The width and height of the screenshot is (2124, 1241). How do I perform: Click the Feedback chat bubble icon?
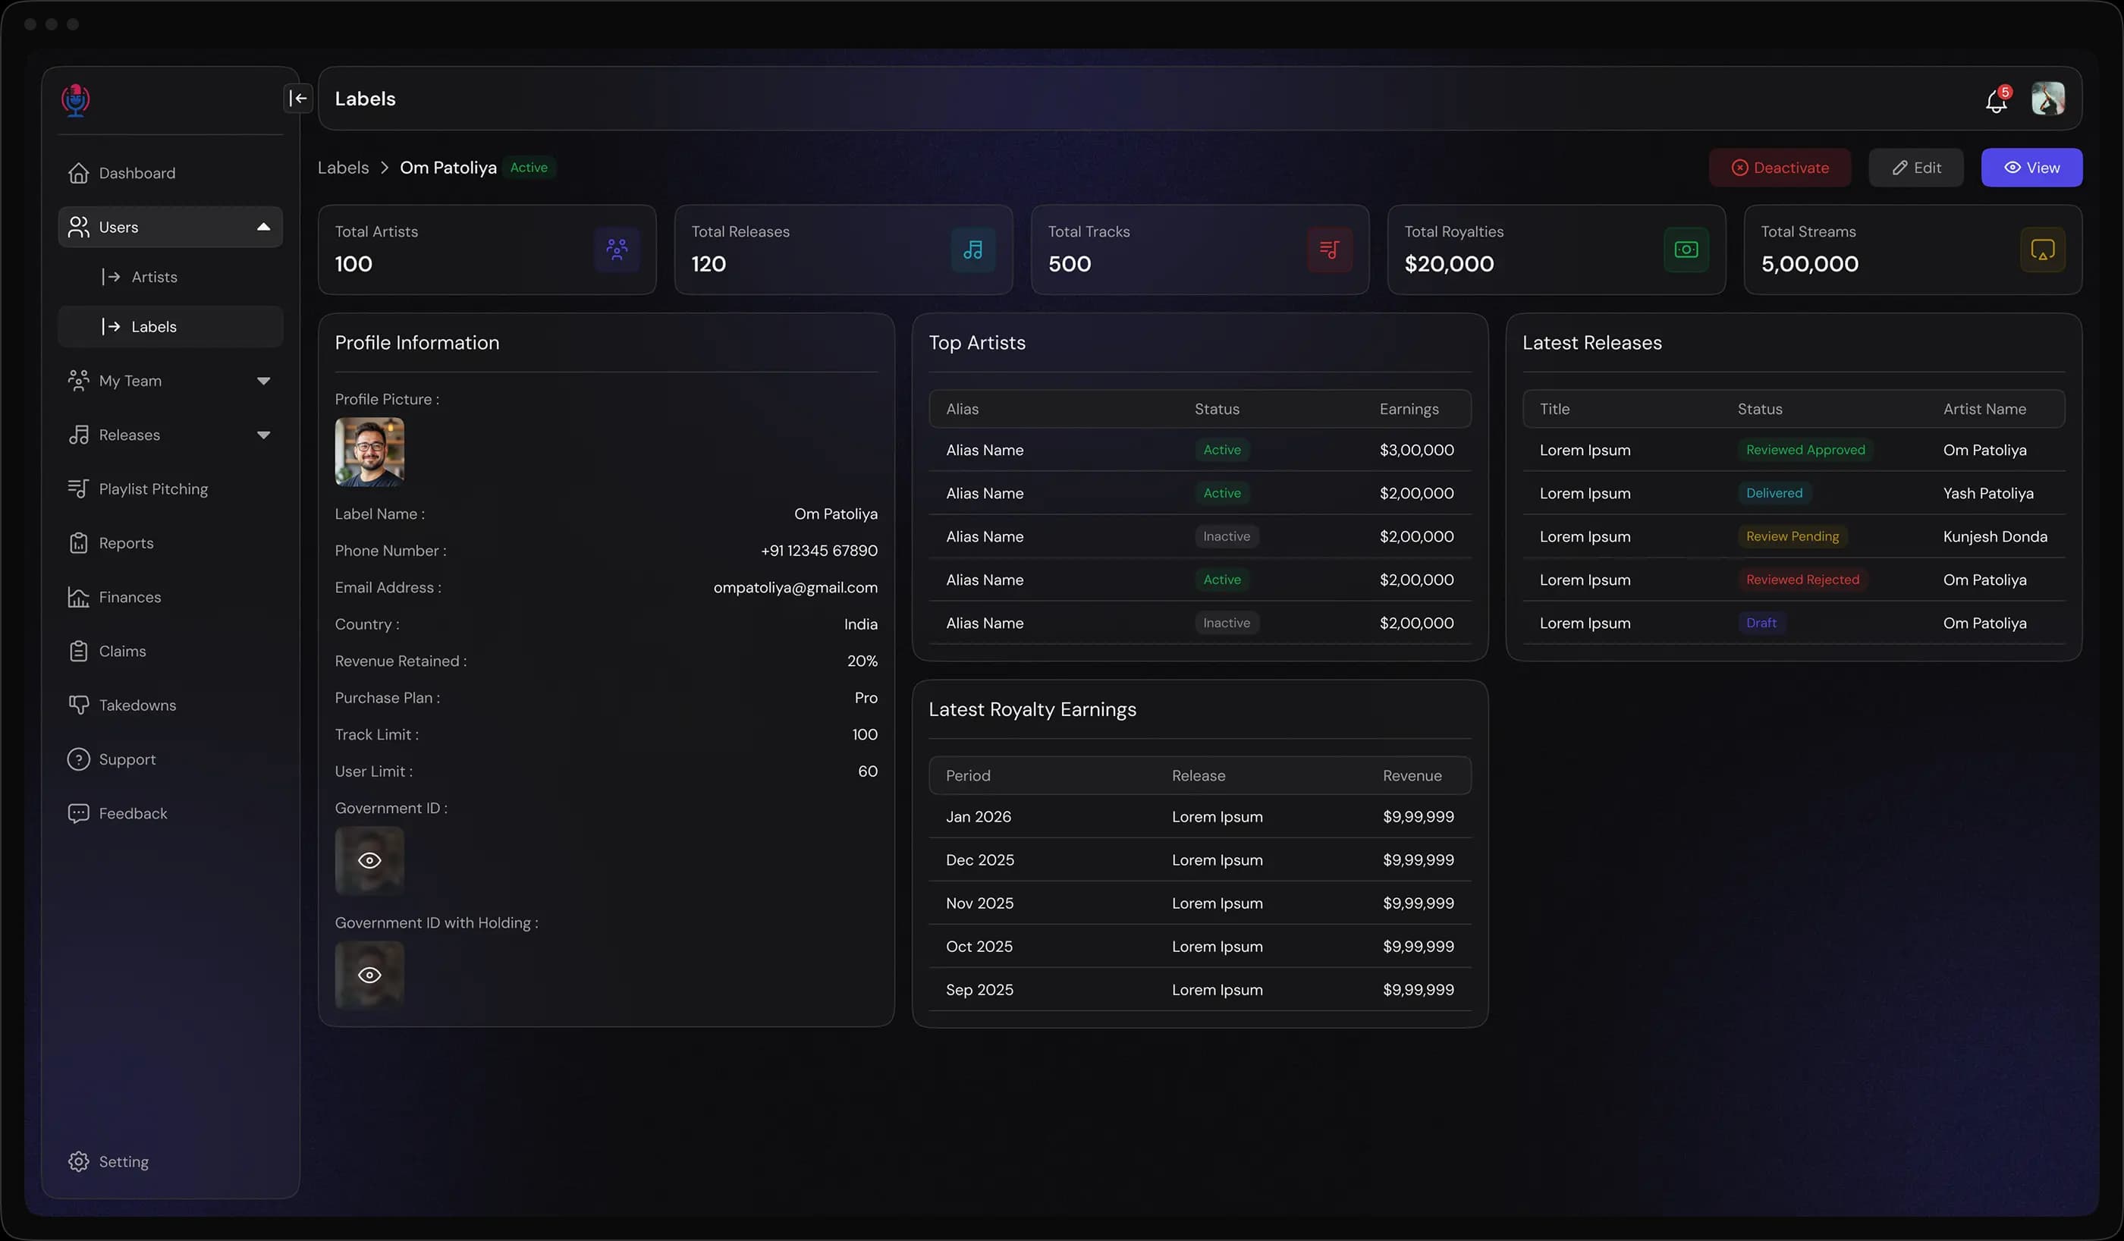click(78, 814)
